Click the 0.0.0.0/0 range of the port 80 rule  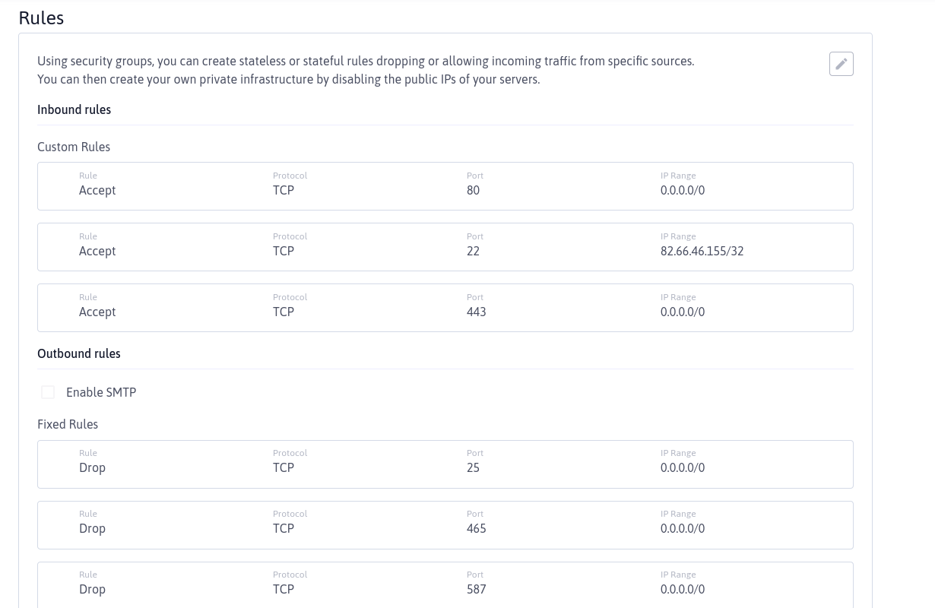tap(683, 190)
